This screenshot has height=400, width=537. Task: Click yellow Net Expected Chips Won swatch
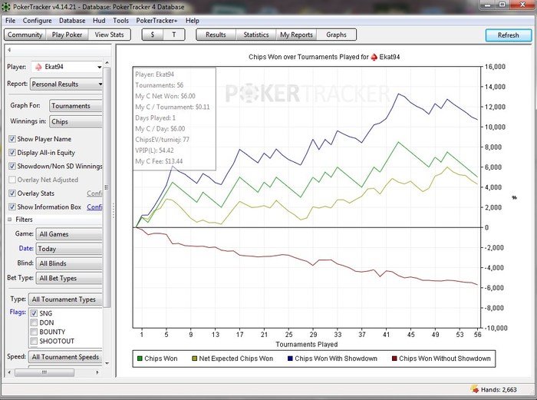point(194,359)
